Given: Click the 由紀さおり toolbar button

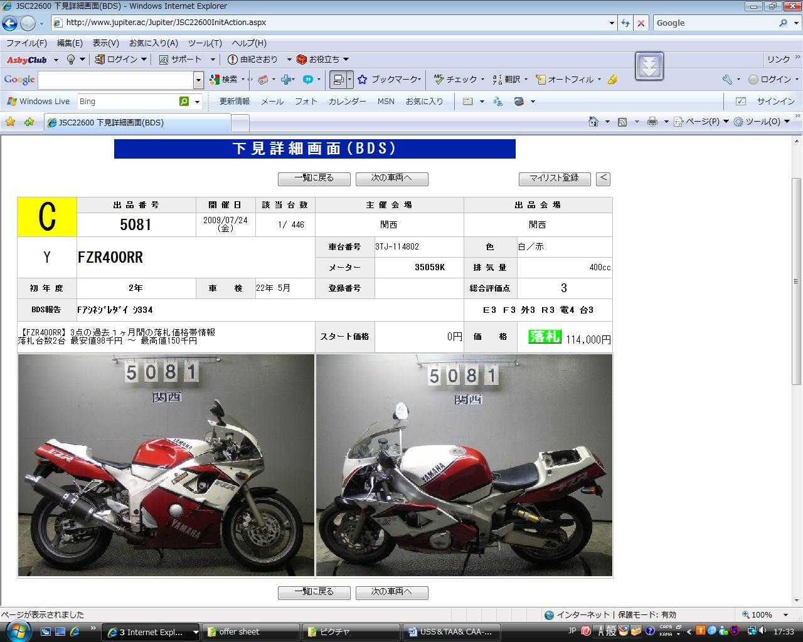Looking at the screenshot, I should point(253,60).
